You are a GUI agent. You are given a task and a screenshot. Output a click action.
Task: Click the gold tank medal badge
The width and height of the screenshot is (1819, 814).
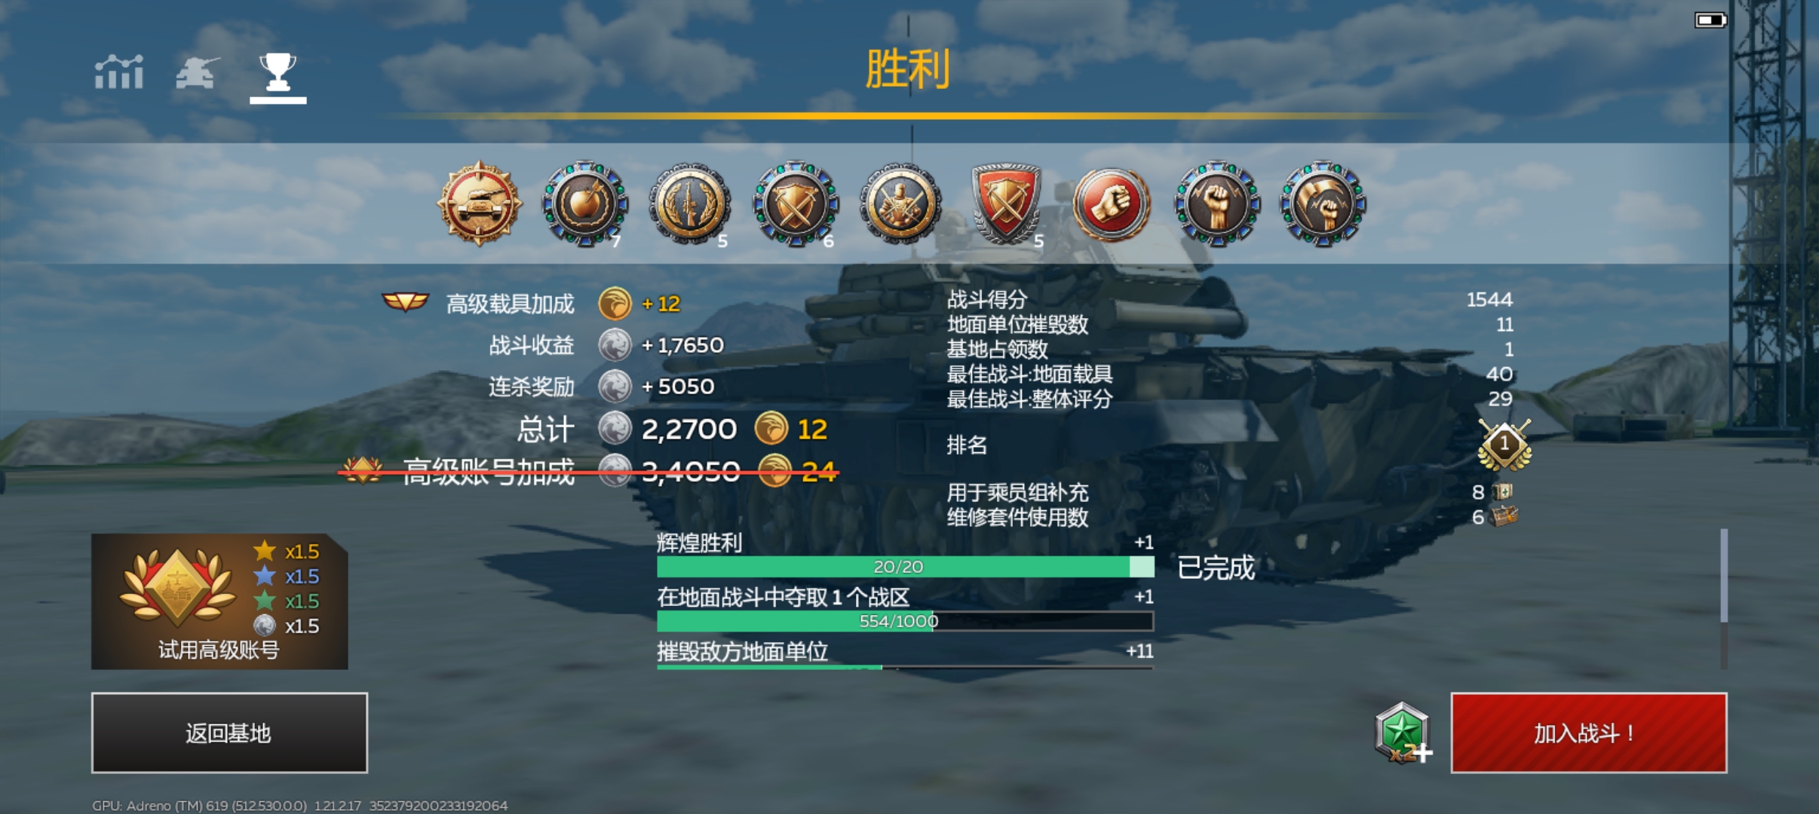(479, 203)
